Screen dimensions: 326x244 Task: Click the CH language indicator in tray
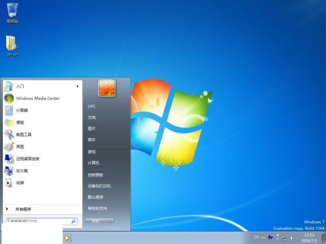point(256,237)
